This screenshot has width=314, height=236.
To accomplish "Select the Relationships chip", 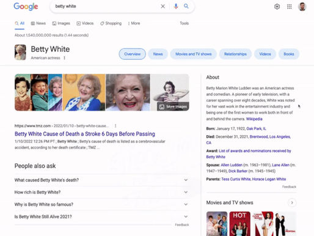I will tap(235, 54).
